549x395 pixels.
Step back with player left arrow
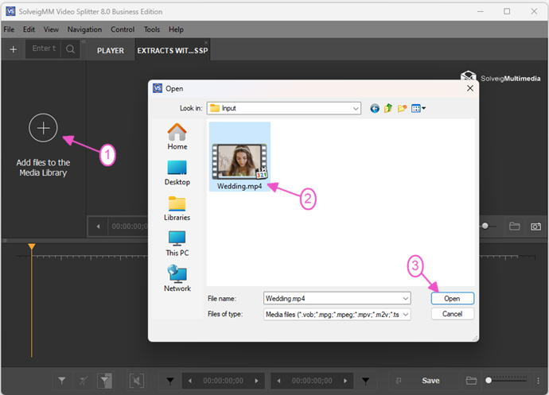coord(98,227)
